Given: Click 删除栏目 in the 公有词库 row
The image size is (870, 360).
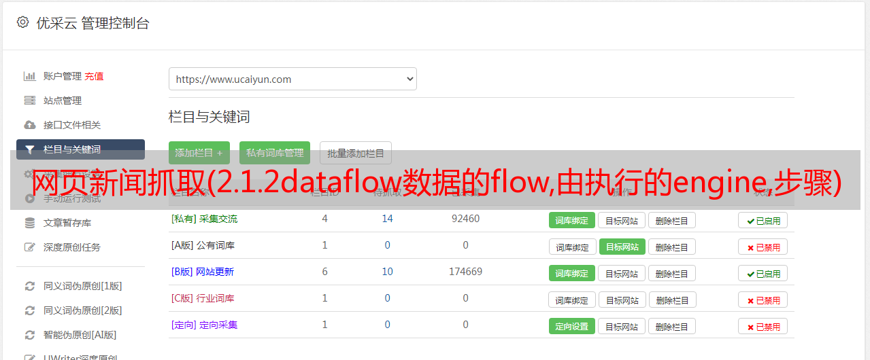Looking at the screenshot, I should [x=672, y=247].
